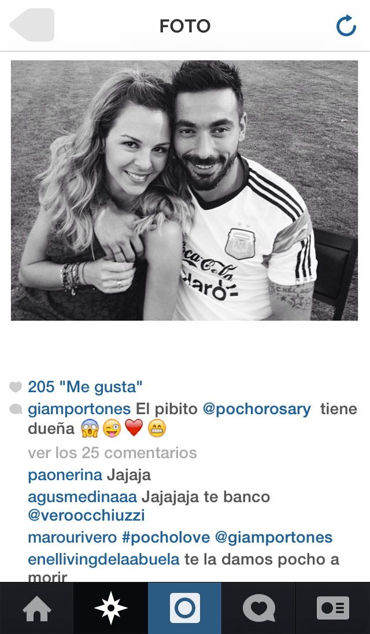
Task: Open paonerina's profile
Action: click(x=65, y=475)
